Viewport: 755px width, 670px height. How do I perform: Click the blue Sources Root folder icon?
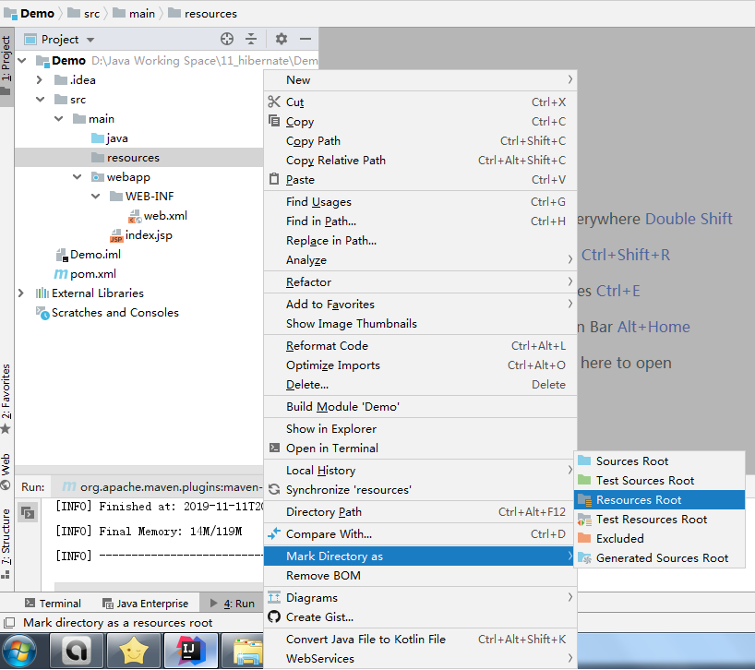point(584,461)
